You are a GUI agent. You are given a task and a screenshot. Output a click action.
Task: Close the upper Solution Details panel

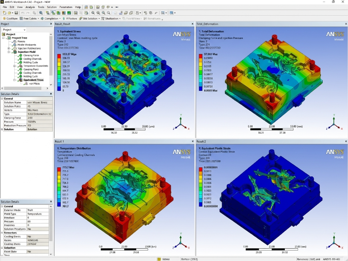coord(51,94)
